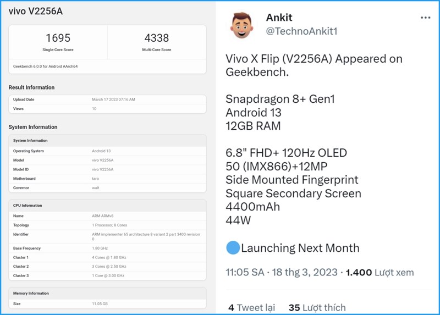Click the Identifier ARM implementer value
The width and height of the screenshot is (440, 315).
146,237
